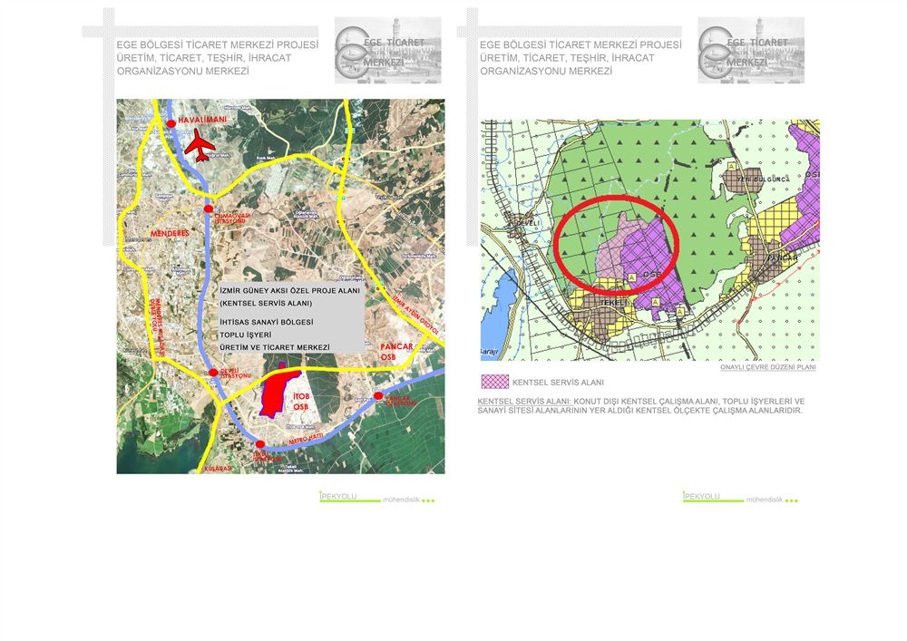This screenshot has height=641, width=907.
Task: Click the purple hatched Kentsel Servis Alanı legend swatch
Action: click(x=495, y=382)
